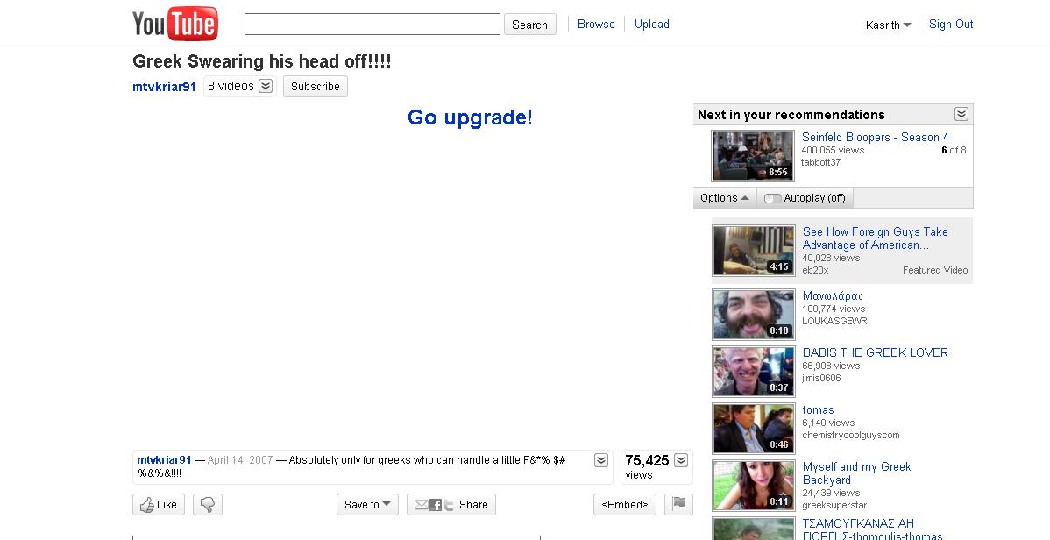This screenshot has width=1050, height=540.
Task: Click the thumbs-down dislike icon
Action: coord(208,504)
